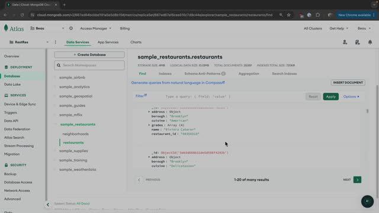379x213 pixels.
Task: Reload the browser page
Action: click(22, 15)
